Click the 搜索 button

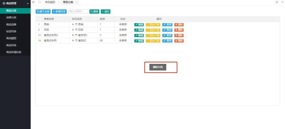click(x=94, y=11)
